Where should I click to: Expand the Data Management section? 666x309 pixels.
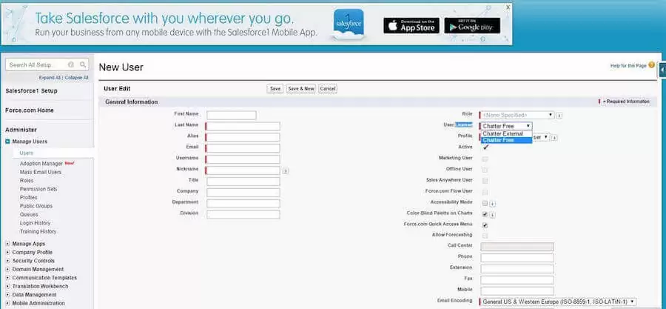pos(7,295)
